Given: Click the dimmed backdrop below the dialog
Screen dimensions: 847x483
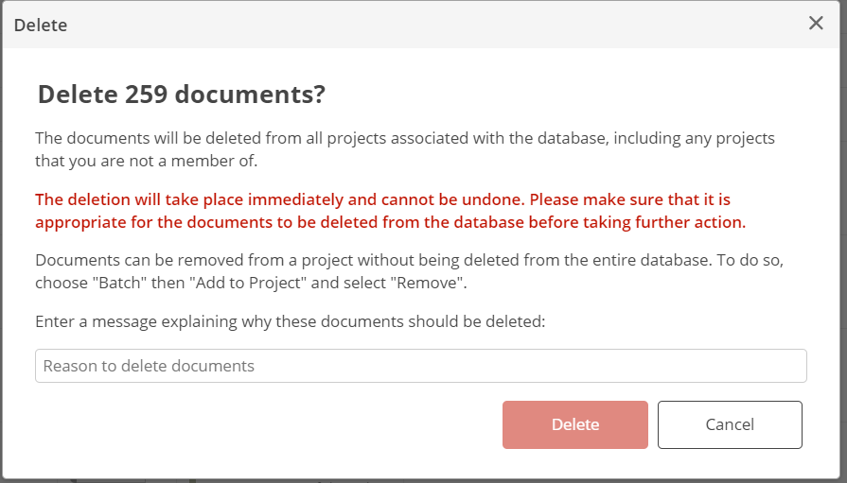Looking at the screenshot, I should pyautogui.click(x=424, y=480).
